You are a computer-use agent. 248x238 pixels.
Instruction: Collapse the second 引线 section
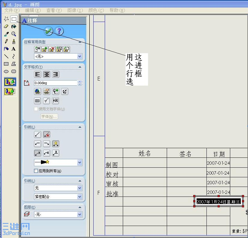(80, 181)
